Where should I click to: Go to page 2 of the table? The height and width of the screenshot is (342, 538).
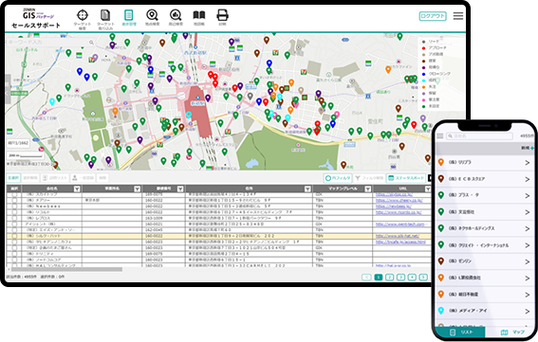[389, 278]
